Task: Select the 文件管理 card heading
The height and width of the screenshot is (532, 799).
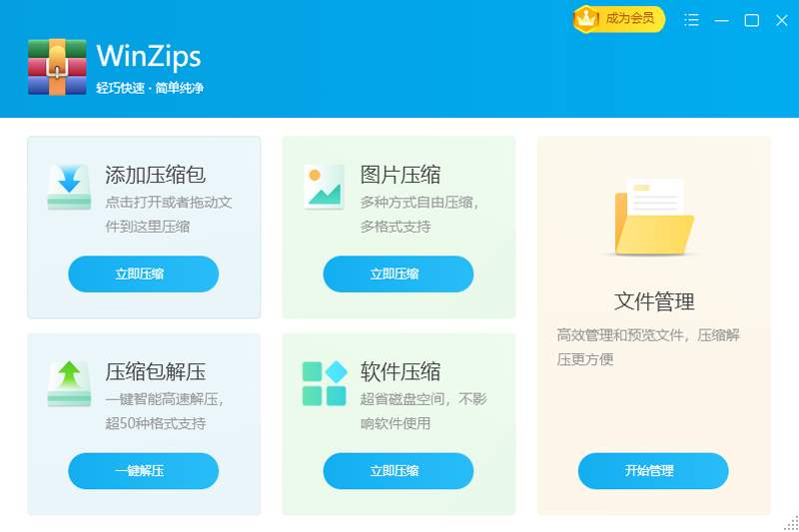Action: (654, 301)
